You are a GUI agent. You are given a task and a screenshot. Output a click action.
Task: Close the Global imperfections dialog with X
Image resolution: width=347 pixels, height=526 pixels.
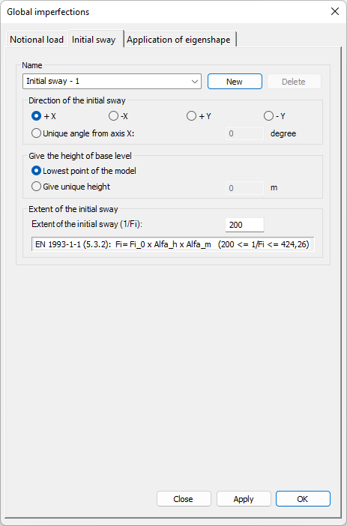pyautogui.click(x=334, y=11)
